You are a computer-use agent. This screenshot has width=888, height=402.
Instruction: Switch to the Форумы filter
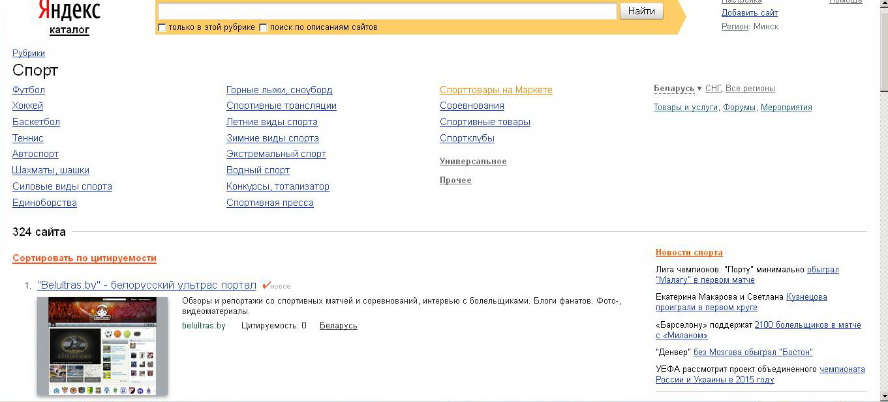[x=739, y=108]
